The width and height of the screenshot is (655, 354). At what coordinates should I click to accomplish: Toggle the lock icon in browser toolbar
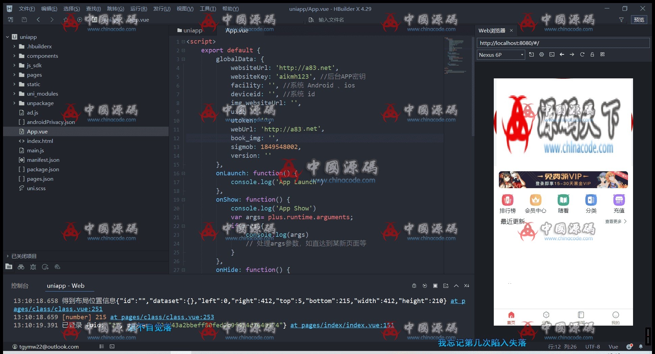pos(592,55)
